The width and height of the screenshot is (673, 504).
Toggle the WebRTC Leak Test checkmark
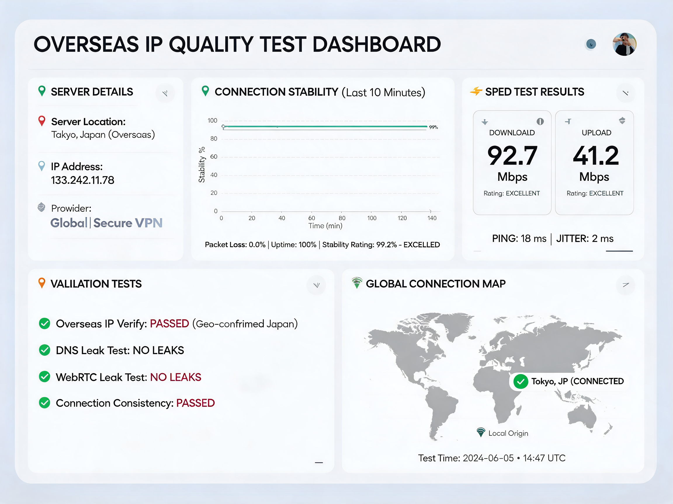[45, 377]
